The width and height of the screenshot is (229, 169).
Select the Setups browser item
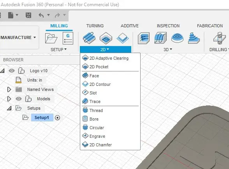[x=34, y=108]
